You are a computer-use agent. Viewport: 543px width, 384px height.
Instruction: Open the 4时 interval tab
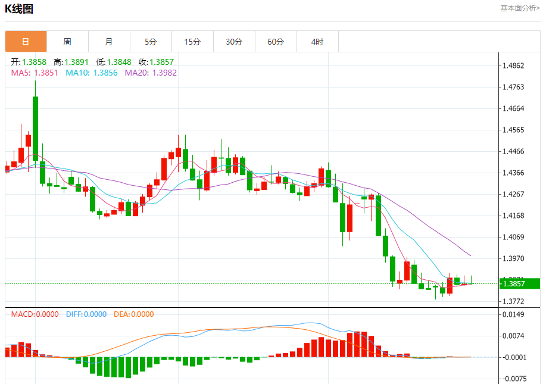(317, 42)
